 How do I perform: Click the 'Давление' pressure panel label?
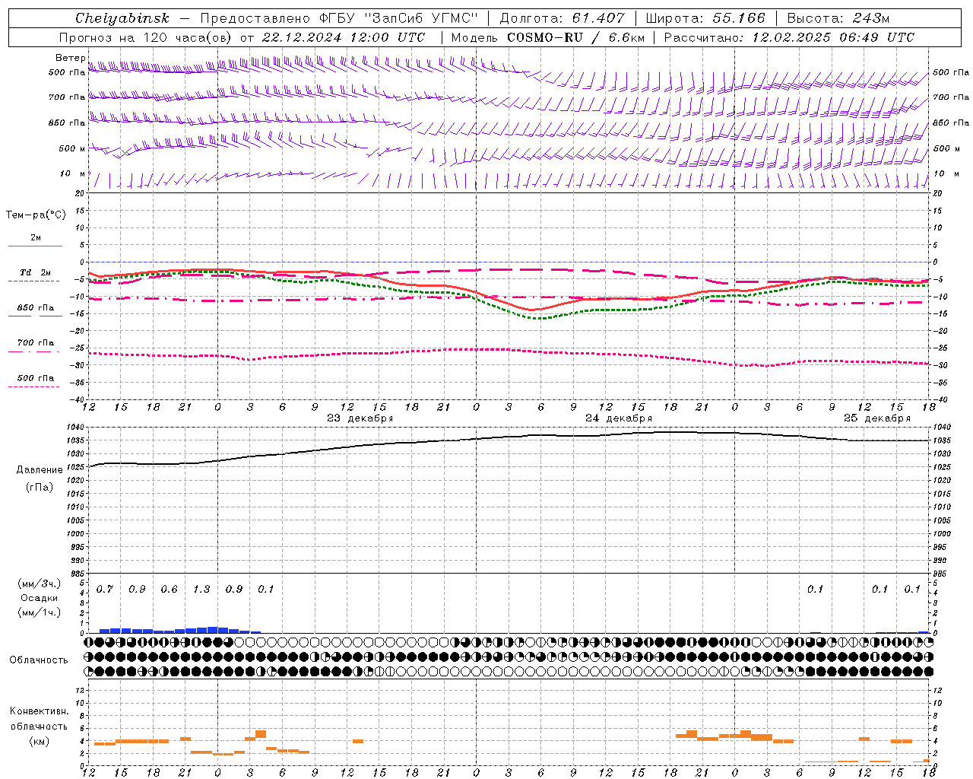coord(39,470)
